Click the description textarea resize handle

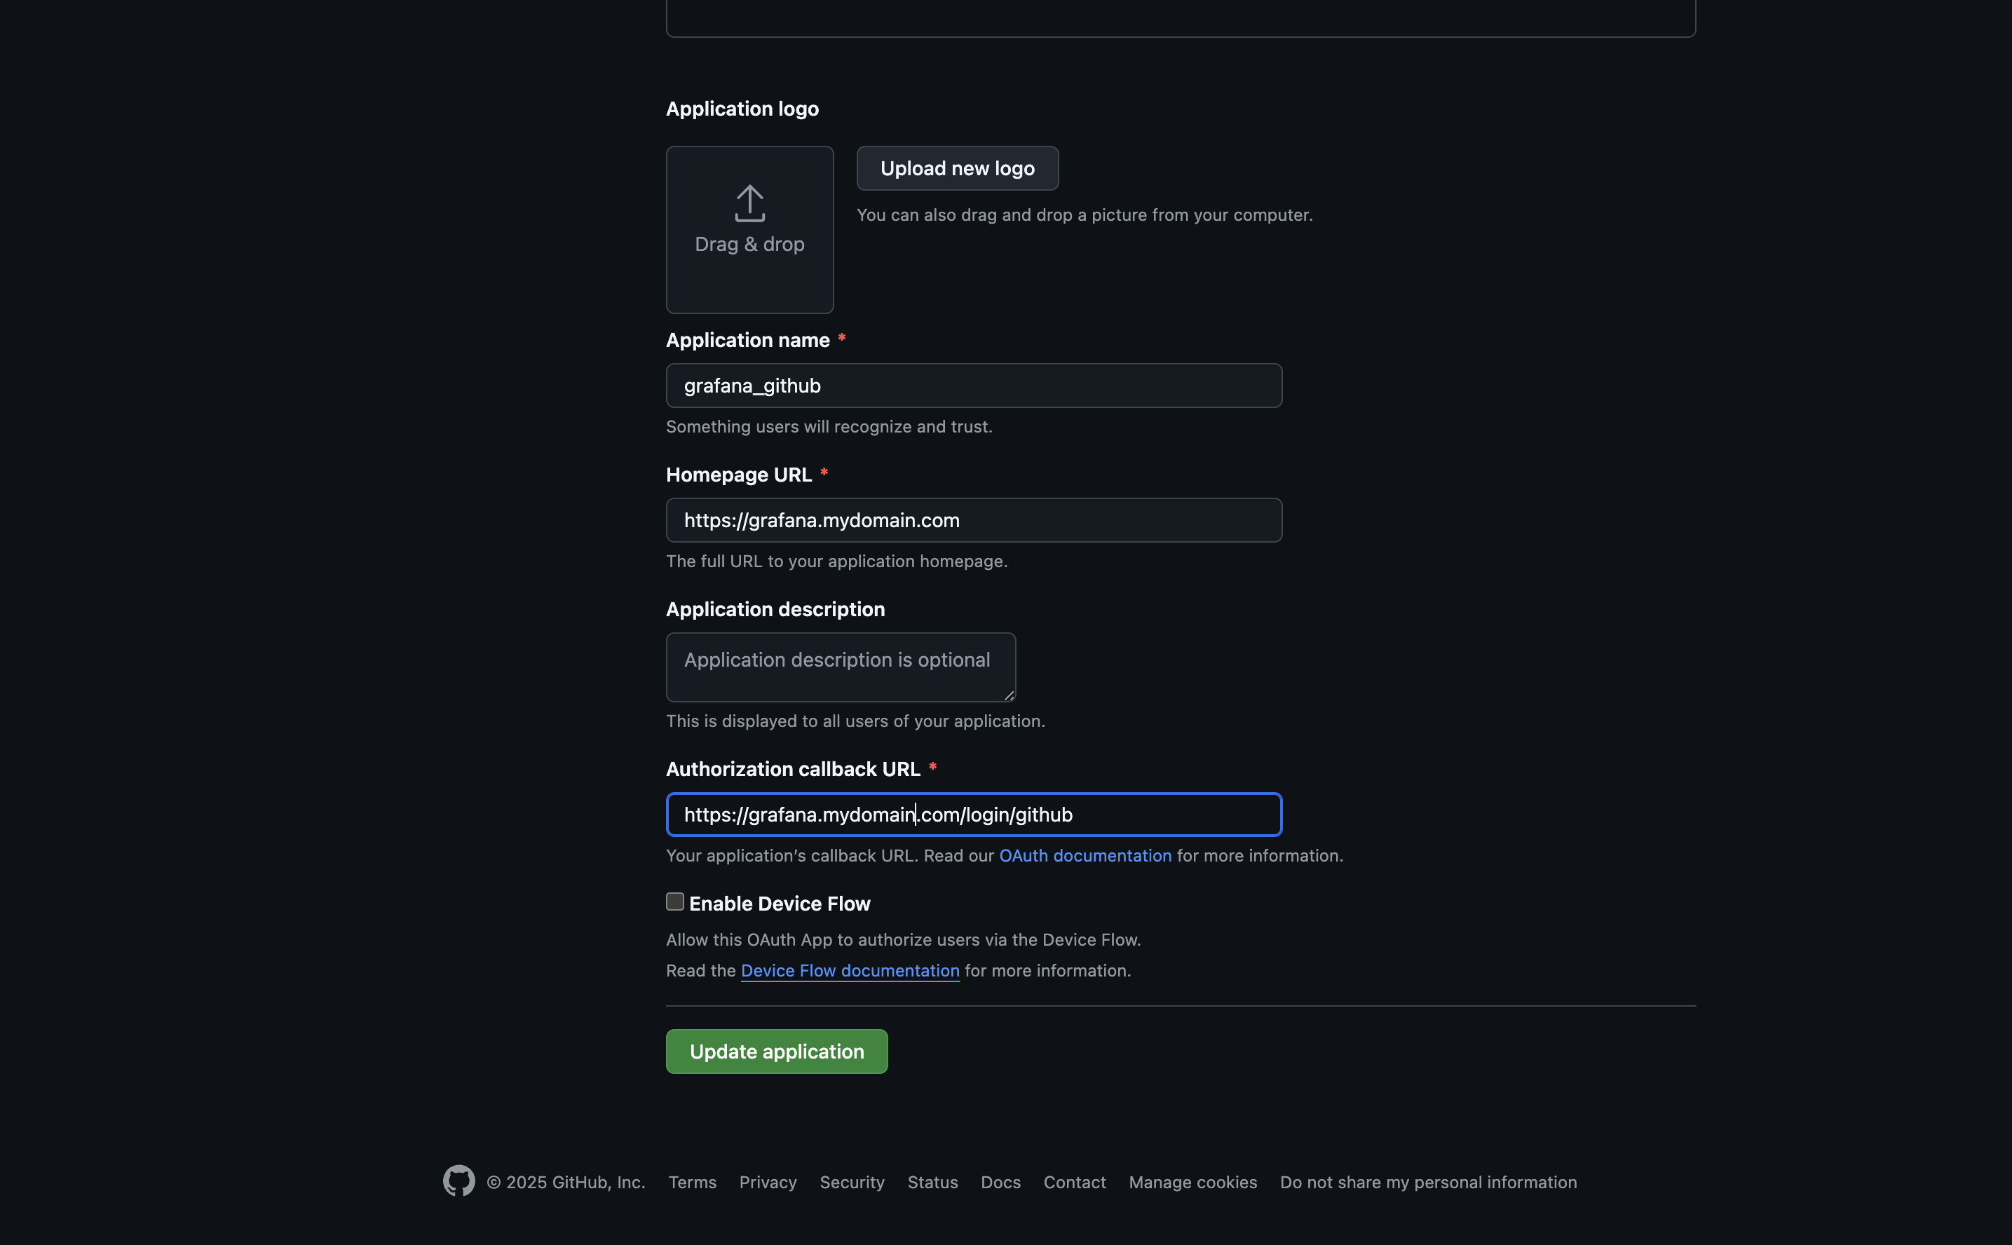click(1009, 695)
